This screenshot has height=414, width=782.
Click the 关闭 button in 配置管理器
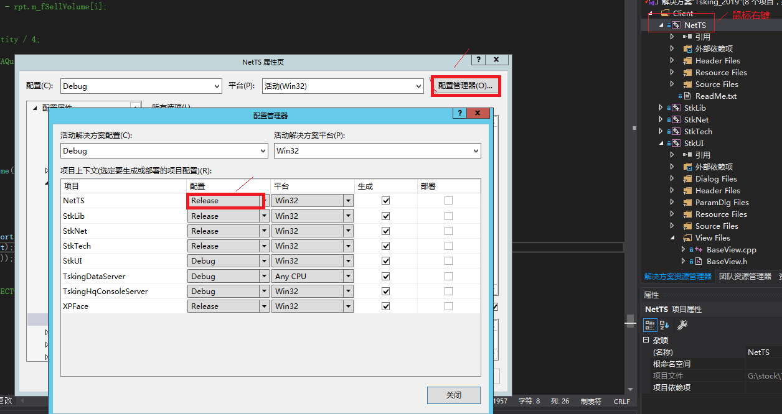pos(454,395)
